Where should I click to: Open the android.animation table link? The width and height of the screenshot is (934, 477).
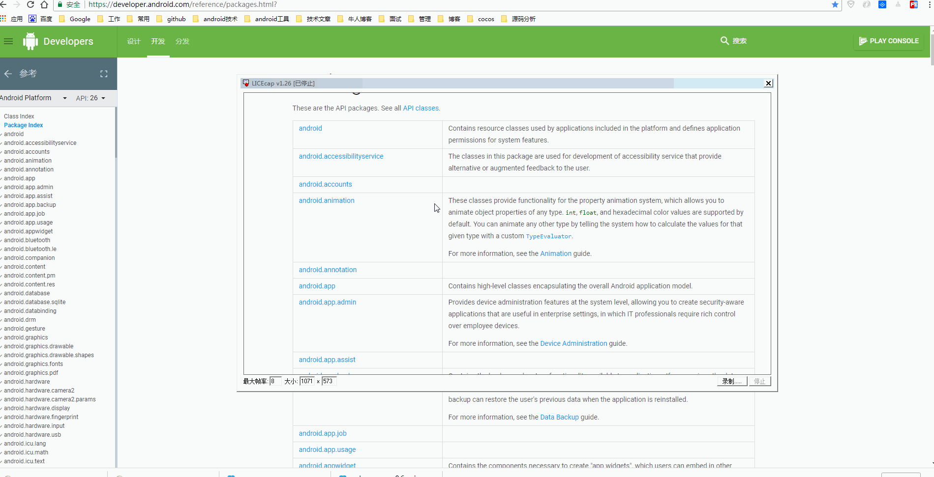click(327, 200)
